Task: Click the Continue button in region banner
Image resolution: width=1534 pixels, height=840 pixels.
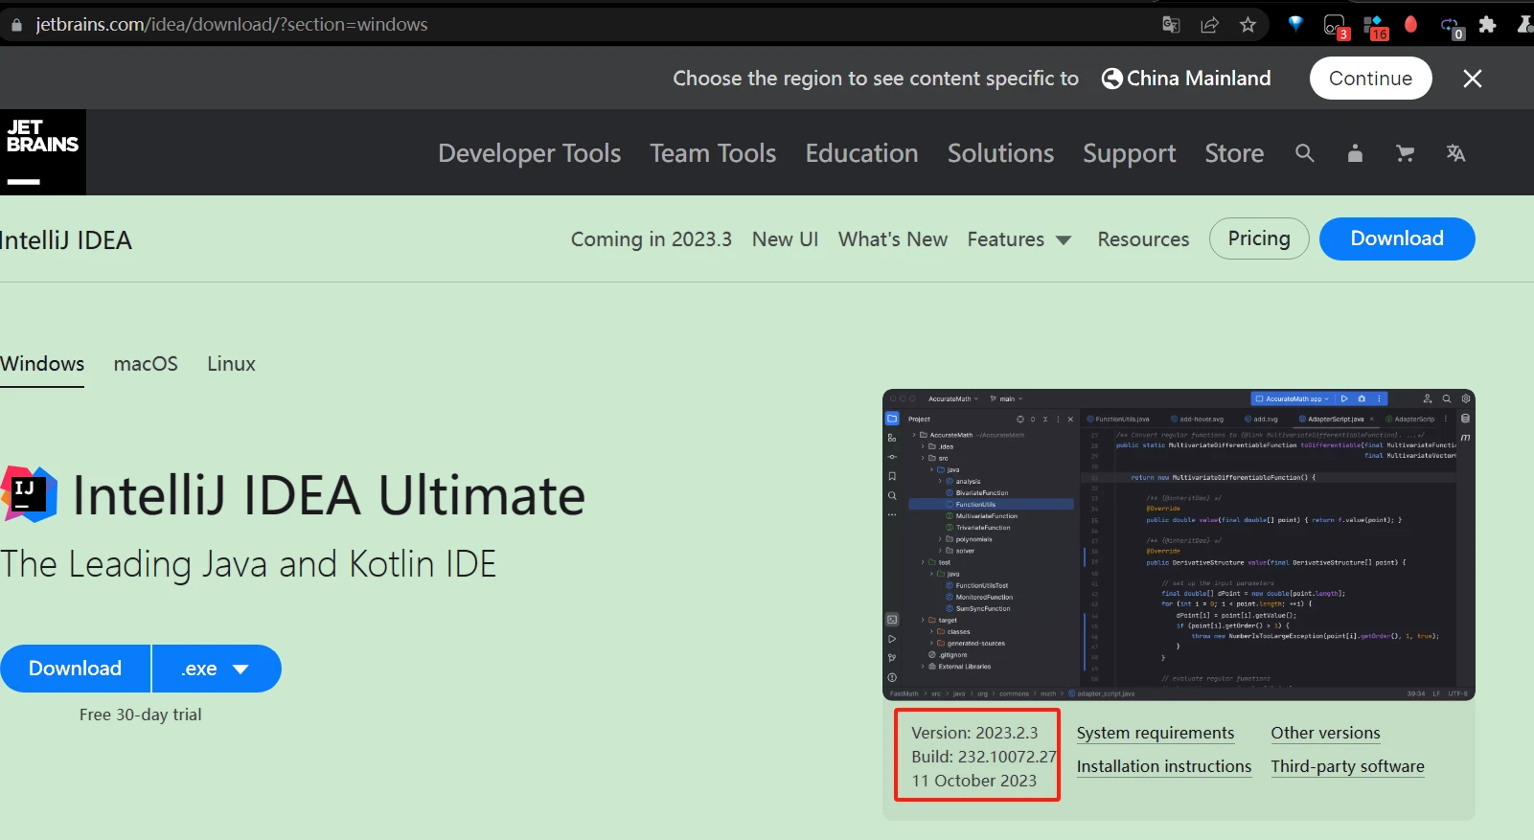Action: click(x=1370, y=79)
